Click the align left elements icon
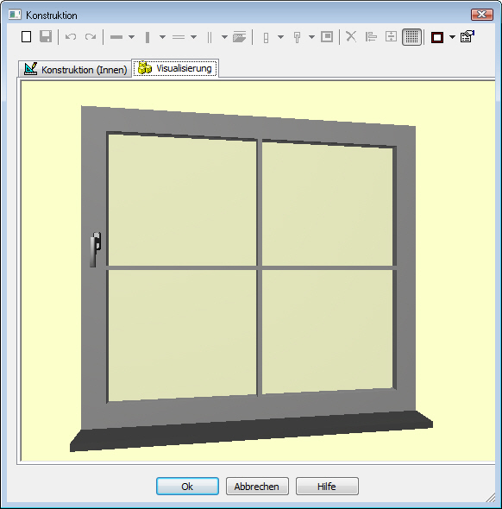 point(371,37)
